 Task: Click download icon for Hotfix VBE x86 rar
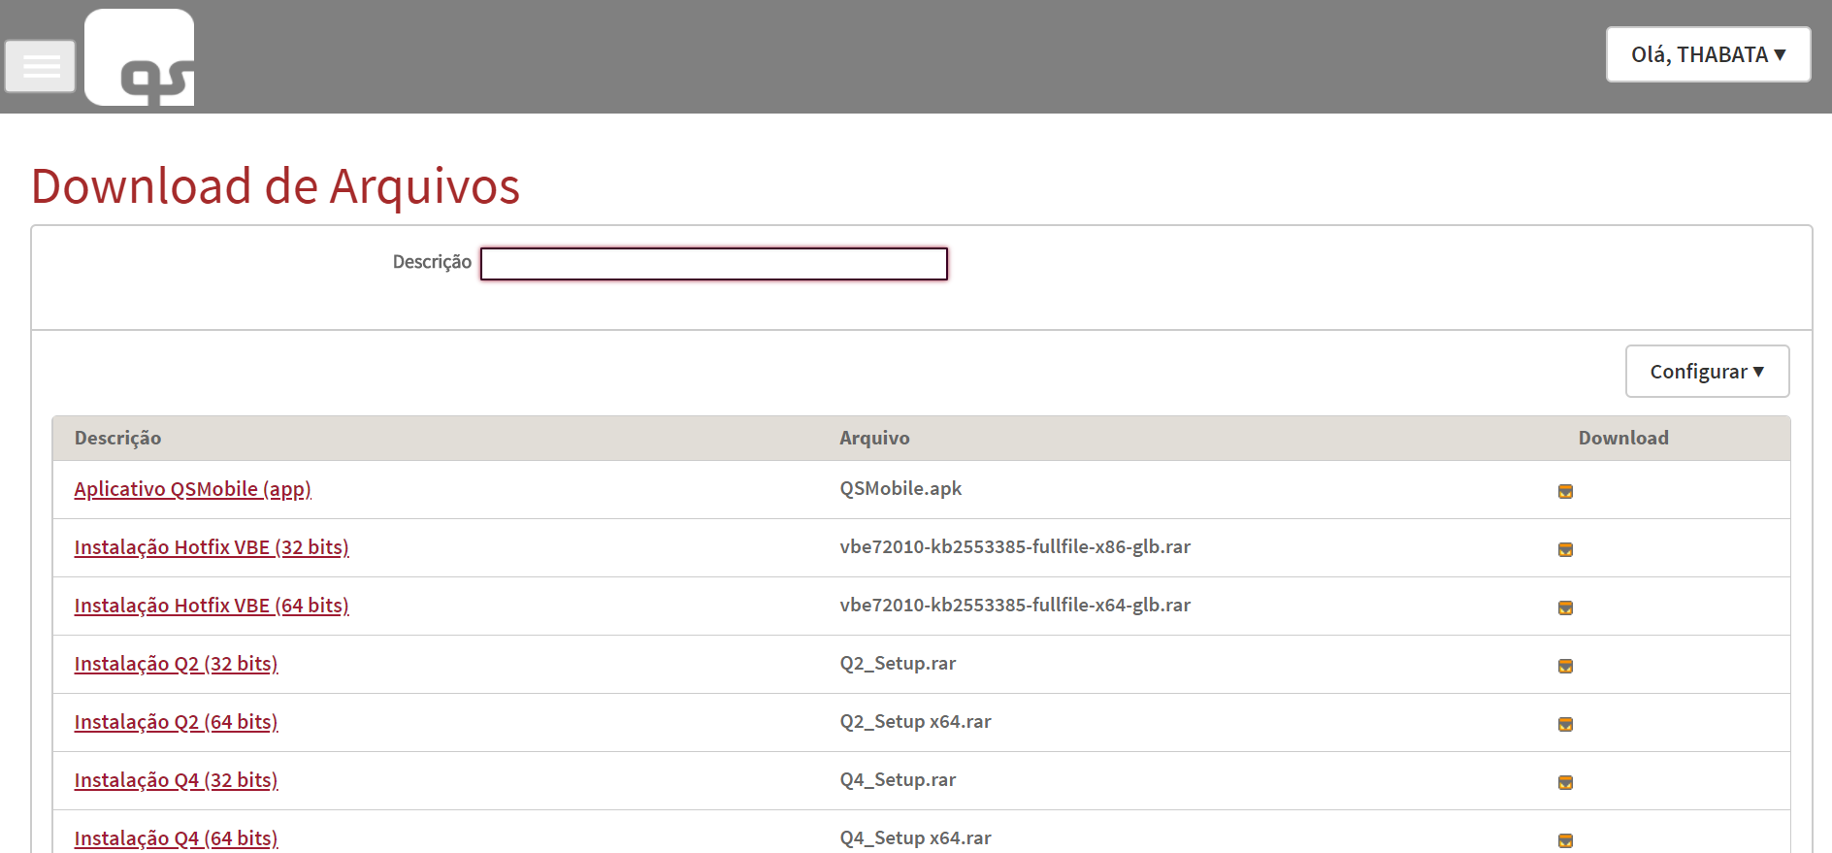click(x=1565, y=549)
